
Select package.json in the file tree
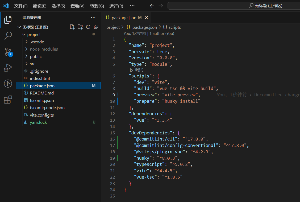[x=58, y=86]
